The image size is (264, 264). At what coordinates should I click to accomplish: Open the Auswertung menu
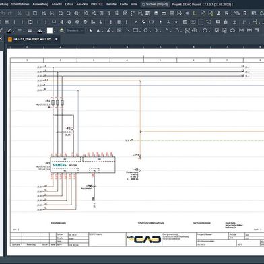(x=40, y=4)
